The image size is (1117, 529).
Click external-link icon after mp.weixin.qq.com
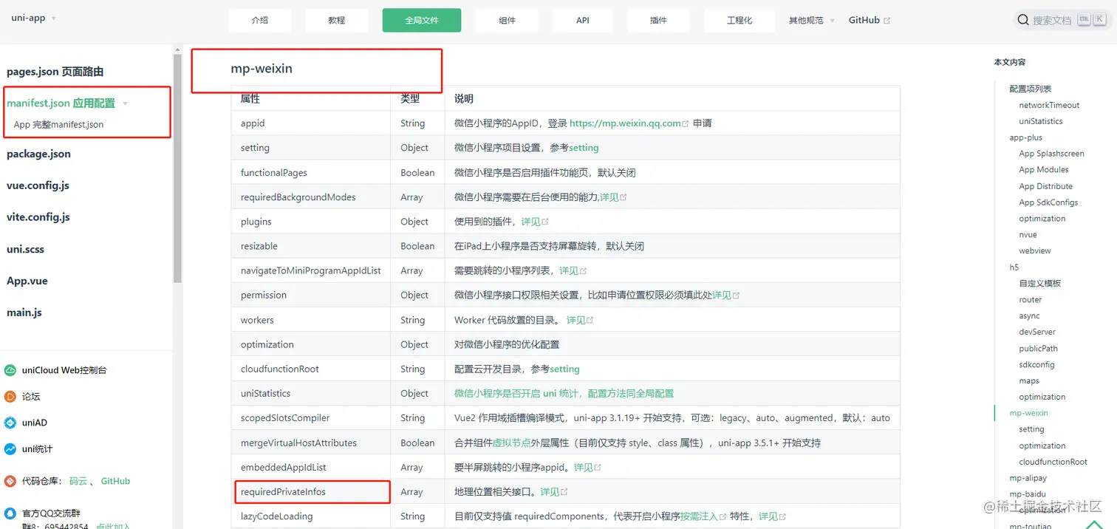[686, 123]
